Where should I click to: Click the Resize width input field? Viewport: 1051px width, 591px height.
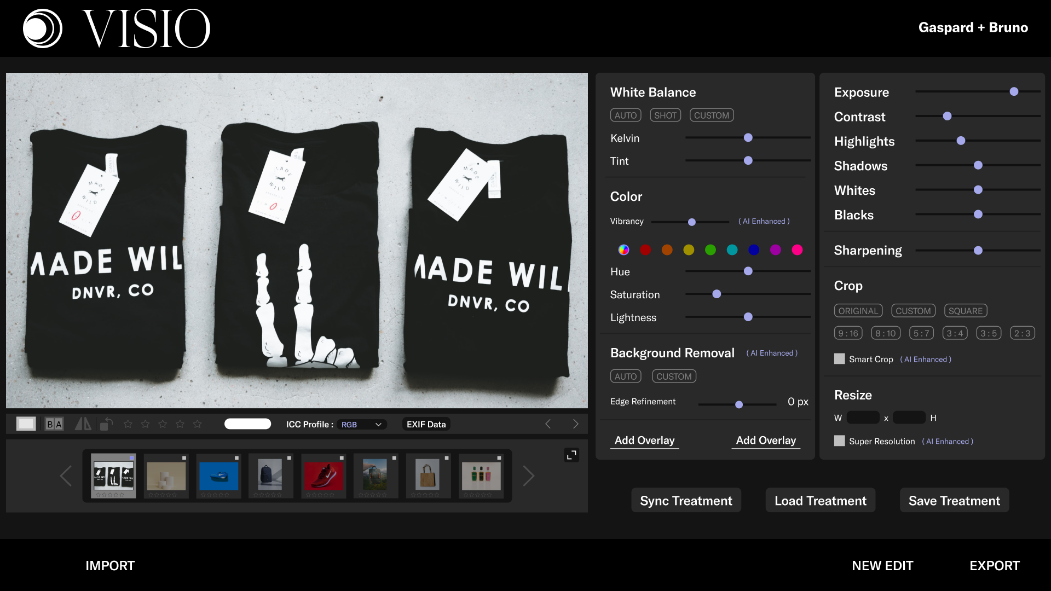(863, 418)
